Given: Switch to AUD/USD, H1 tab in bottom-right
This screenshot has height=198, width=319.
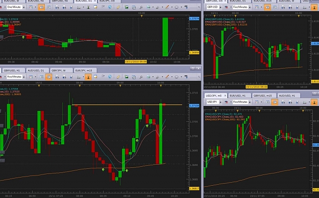Looking at the screenshot, I should click(288, 96).
